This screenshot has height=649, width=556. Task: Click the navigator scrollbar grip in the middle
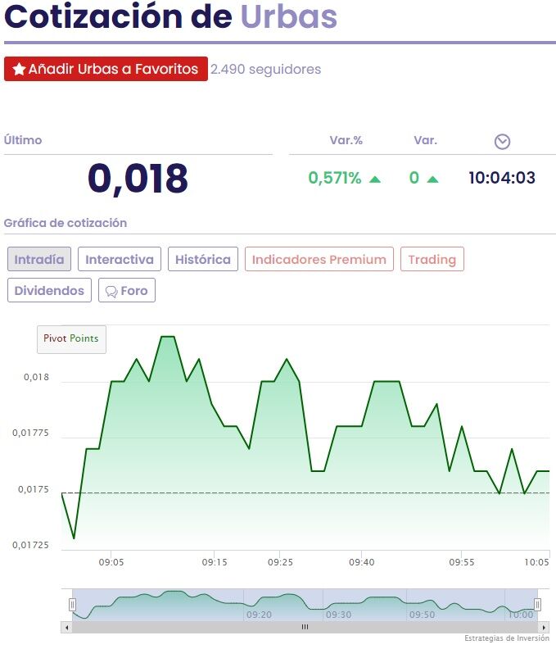point(305,627)
